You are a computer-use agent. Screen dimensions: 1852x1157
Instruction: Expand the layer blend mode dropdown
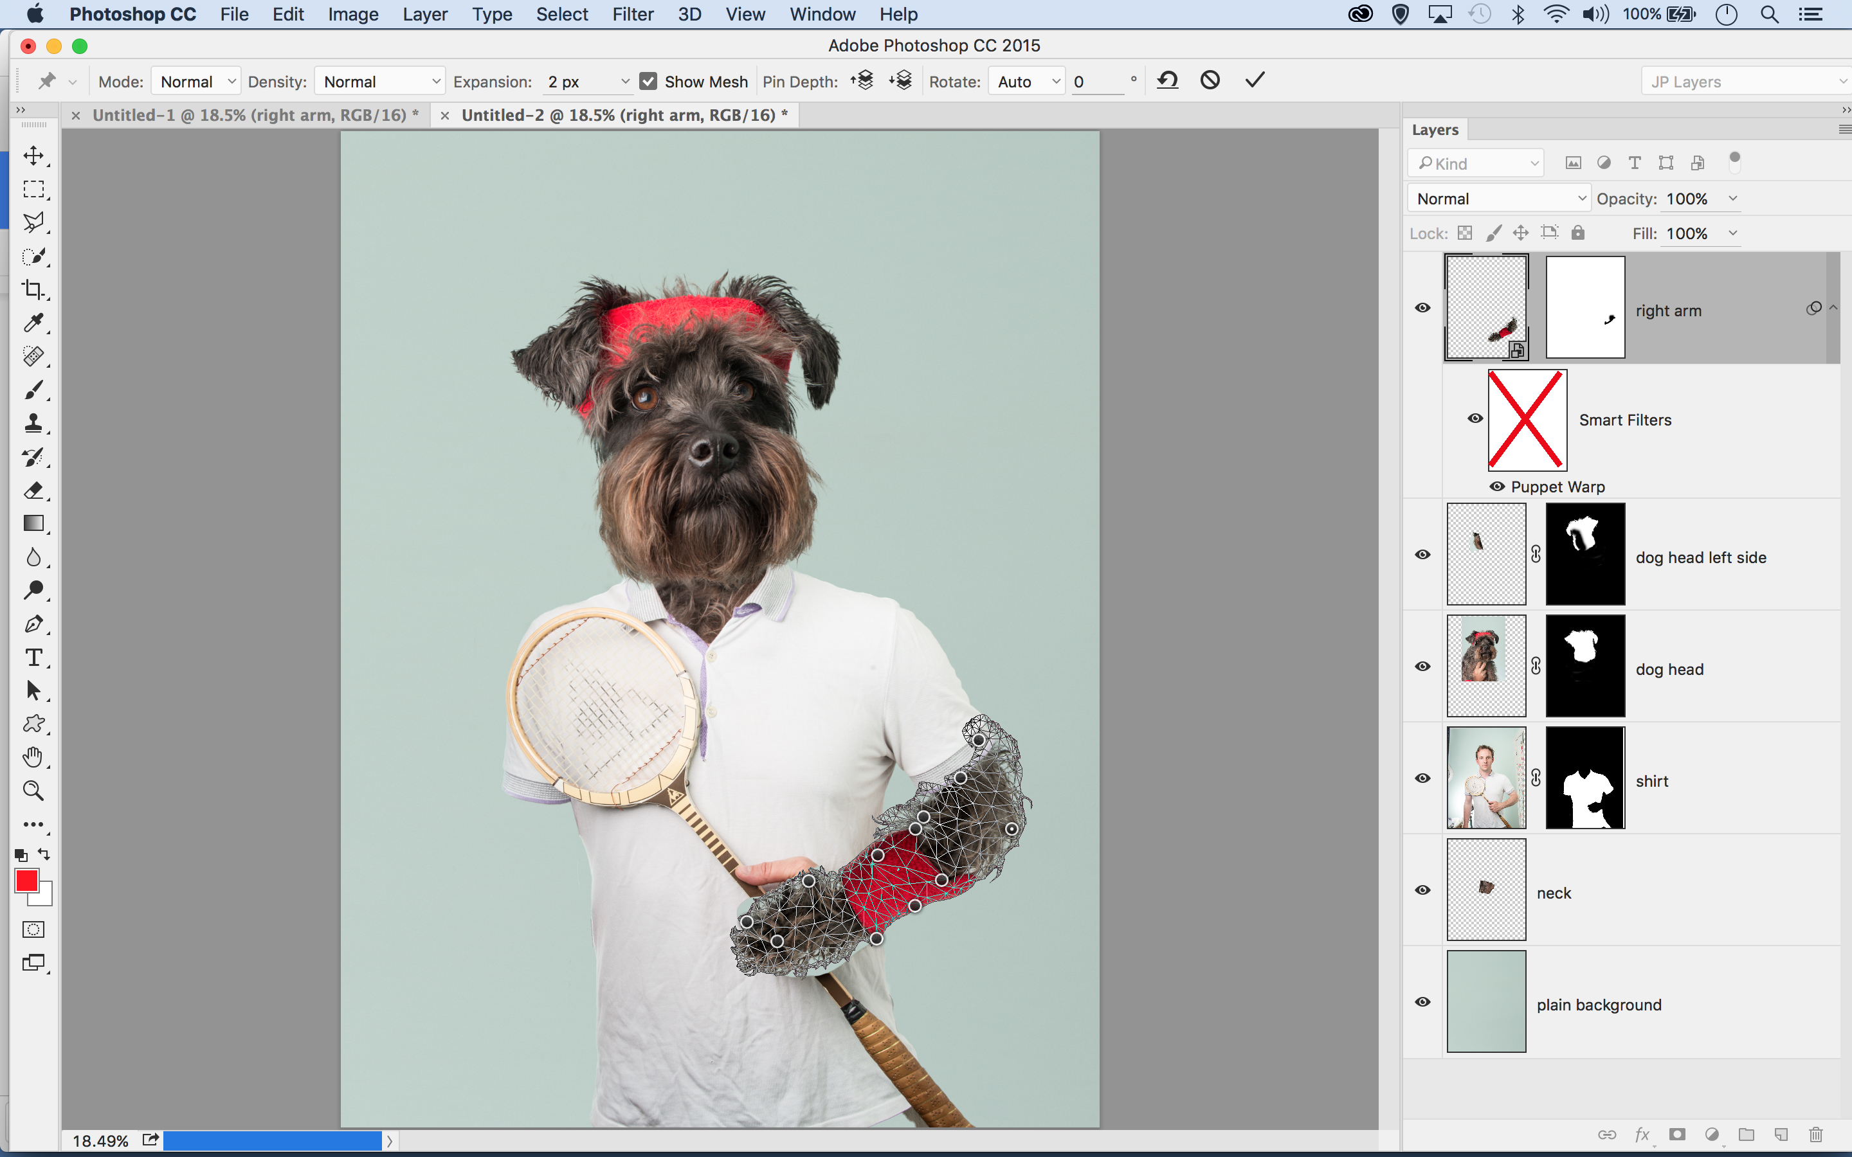pyautogui.click(x=1498, y=199)
